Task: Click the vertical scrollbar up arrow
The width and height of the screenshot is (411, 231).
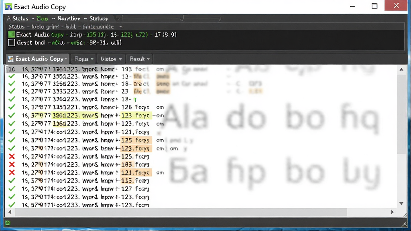Action: pyautogui.click(x=401, y=69)
